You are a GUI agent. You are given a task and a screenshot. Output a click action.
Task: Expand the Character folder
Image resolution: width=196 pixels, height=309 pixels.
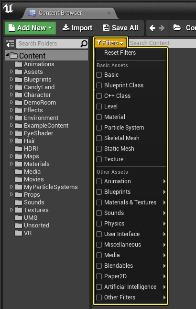tap(11, 95)
